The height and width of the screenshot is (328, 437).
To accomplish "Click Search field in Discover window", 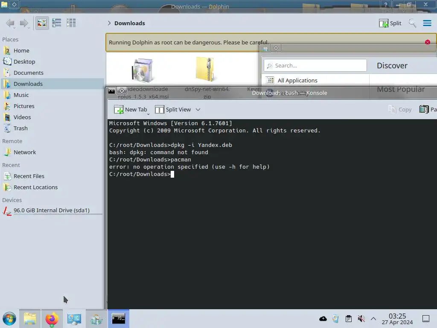I will pos(315,65).
